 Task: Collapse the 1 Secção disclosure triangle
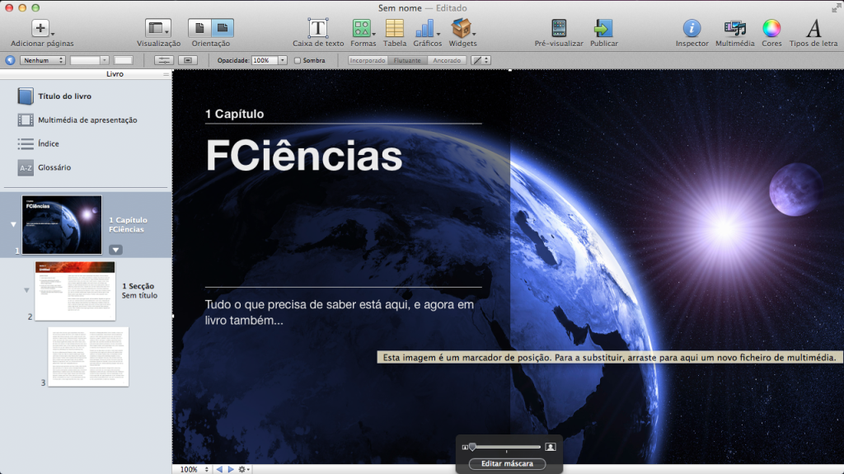tap(26, 290)
